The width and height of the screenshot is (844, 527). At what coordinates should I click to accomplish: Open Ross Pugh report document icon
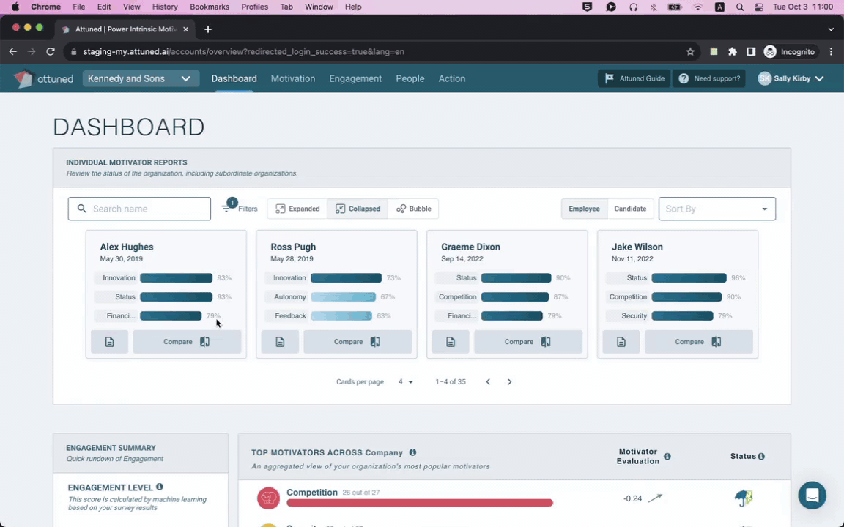(280, 342)
